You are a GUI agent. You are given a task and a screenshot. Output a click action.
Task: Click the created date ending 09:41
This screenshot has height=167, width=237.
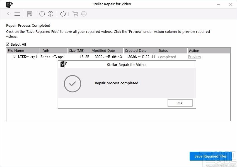click(x=142, y=57)
